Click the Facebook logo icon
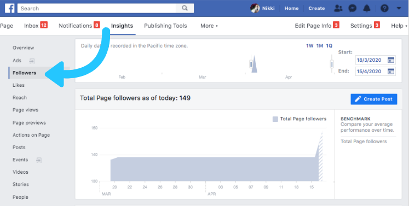The image size is (409, 206). (10, 8)
